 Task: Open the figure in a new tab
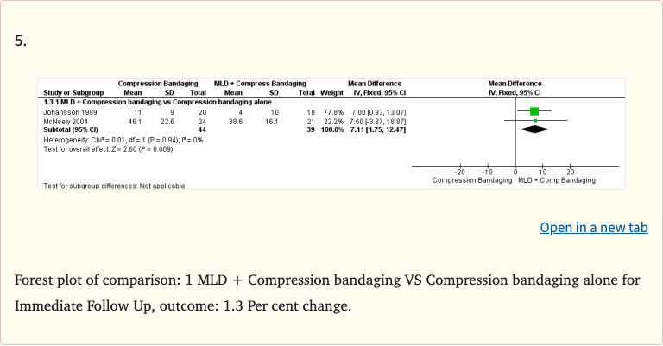click(593, 228)
